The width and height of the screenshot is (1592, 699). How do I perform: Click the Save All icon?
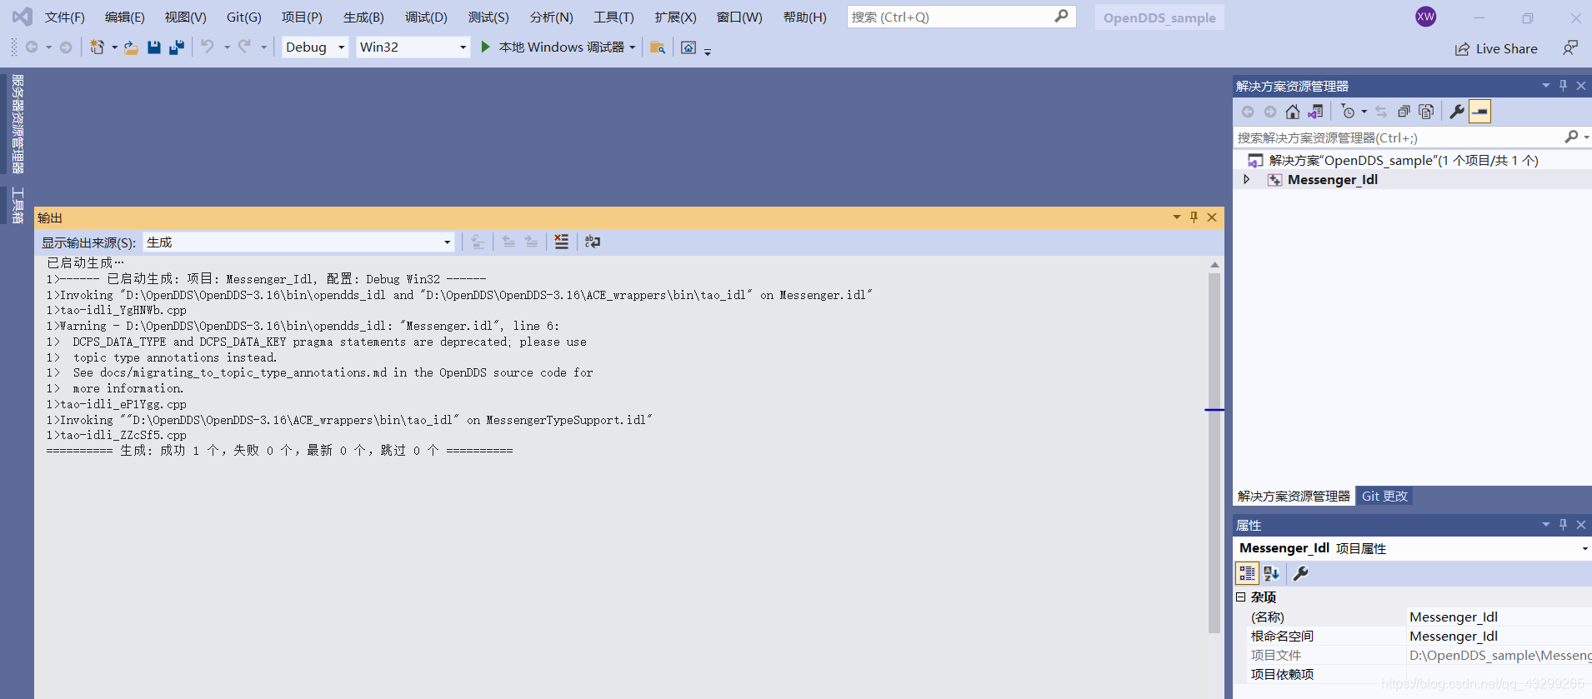[177, 47]
